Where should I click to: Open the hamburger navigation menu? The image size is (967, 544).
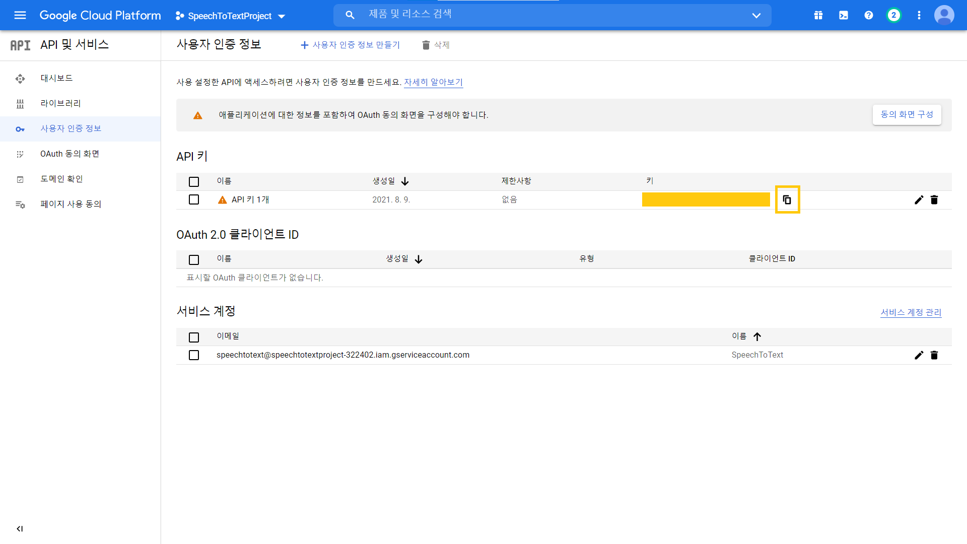[20, 15]
